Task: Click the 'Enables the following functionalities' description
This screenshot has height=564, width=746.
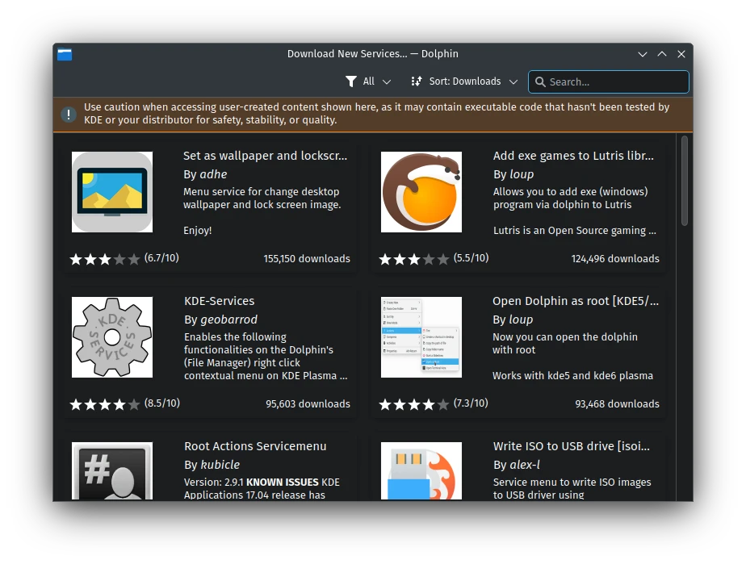Action: (266, 356)
